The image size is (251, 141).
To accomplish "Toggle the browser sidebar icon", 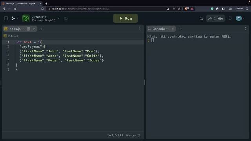I will point(223,9).
